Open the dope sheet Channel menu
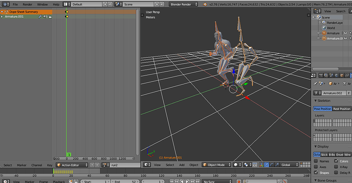352x183 pixels. point(37,165)
